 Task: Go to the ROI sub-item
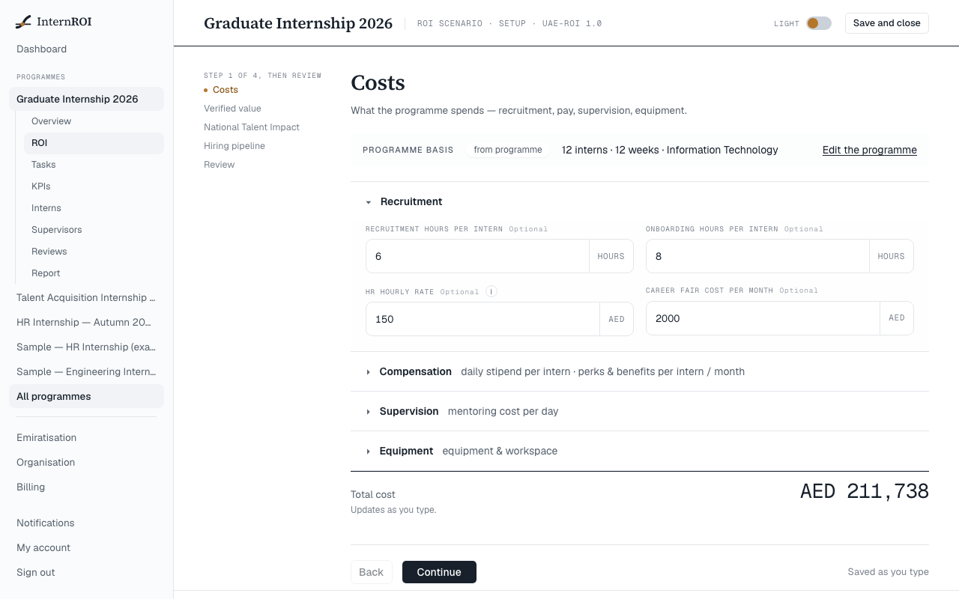[x=94, y=143]
